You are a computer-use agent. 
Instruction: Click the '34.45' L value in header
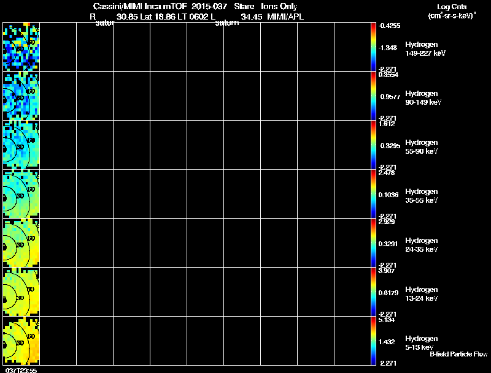click(x=252, y=17)
